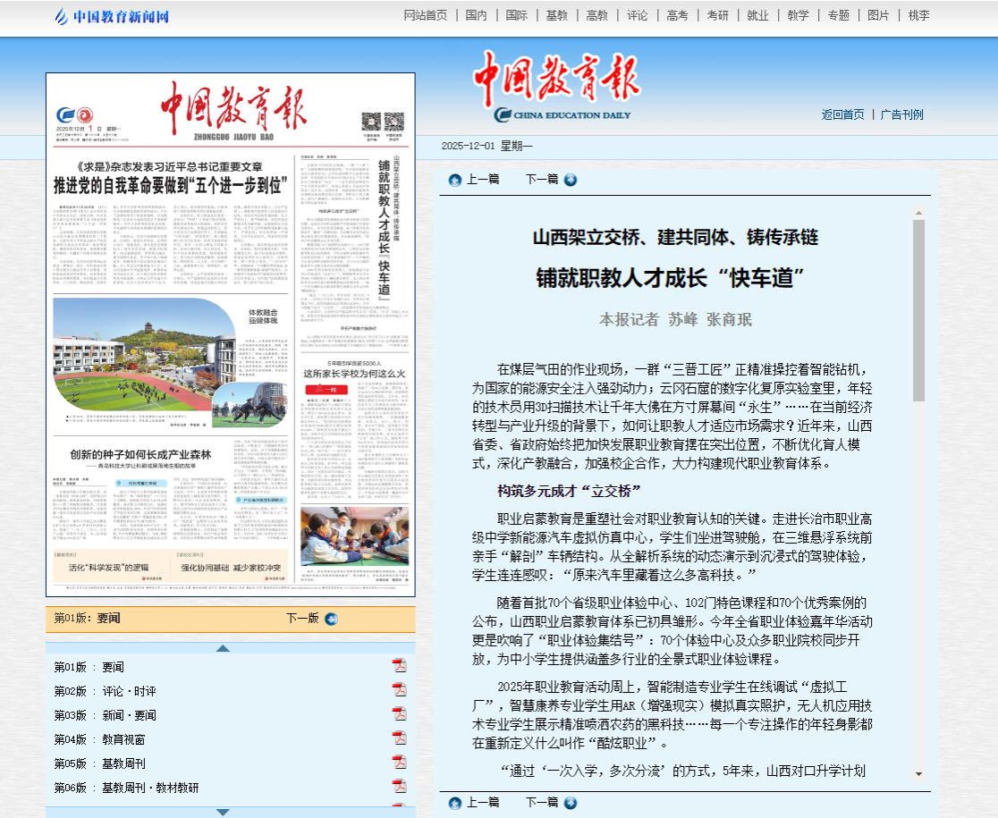Click the article scrollbar's down arrow
The image size is (998, 818).
click(918, 773)
